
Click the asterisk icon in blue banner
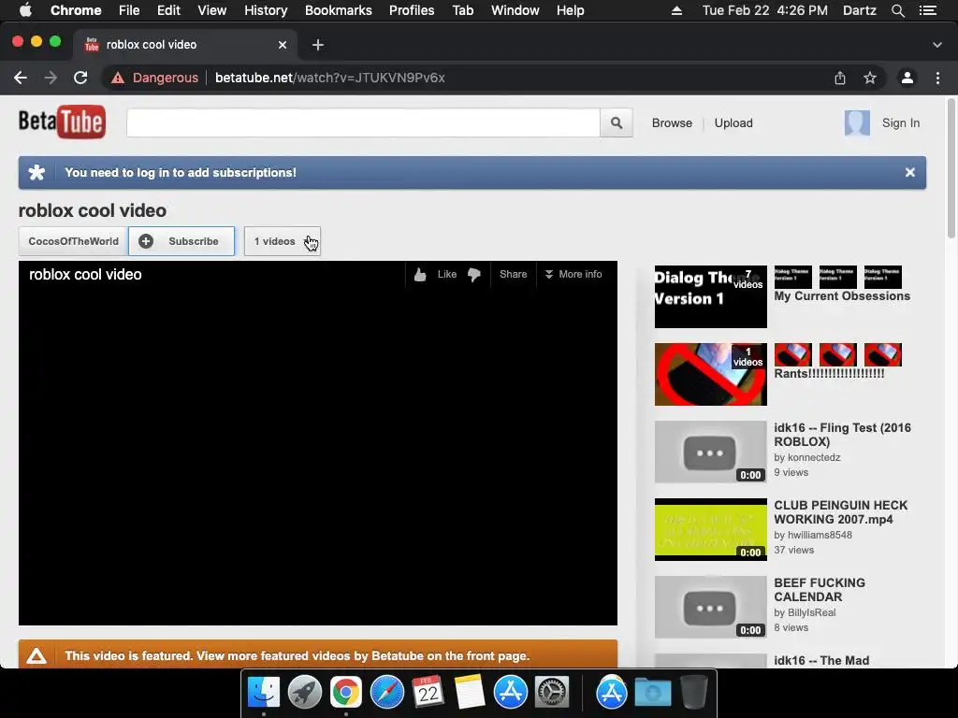pos(36,172)
